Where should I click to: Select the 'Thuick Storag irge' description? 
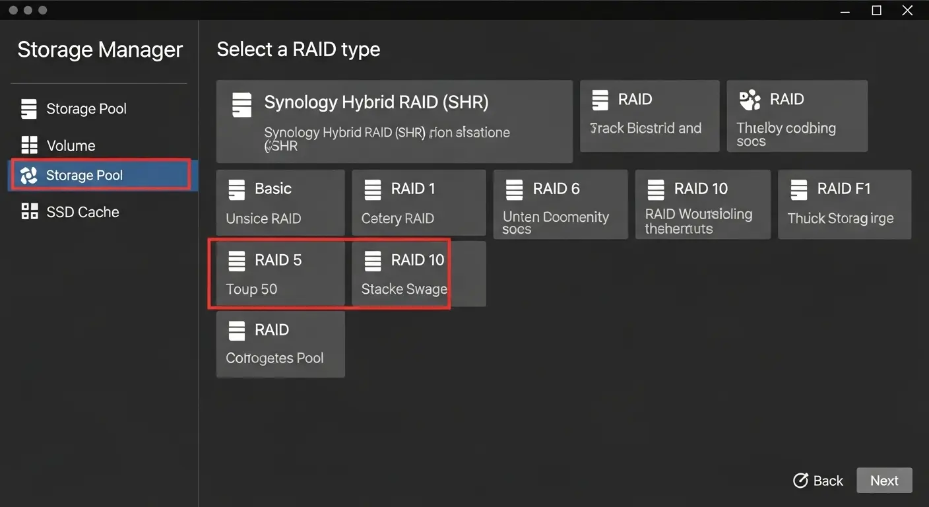click(x=841, y=219)
